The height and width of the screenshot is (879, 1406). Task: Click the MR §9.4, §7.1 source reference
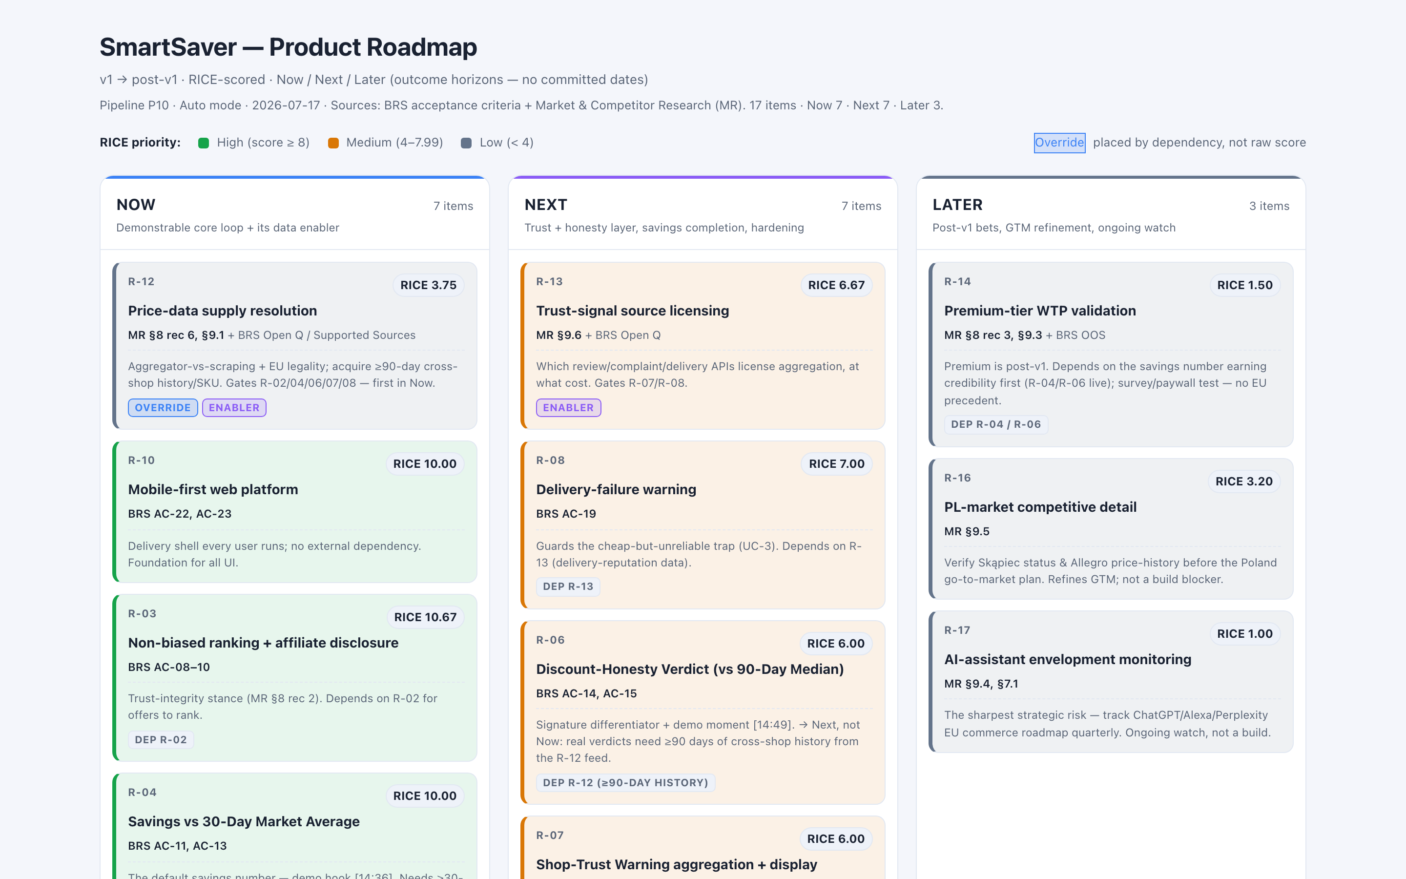(x=981, y=684)
